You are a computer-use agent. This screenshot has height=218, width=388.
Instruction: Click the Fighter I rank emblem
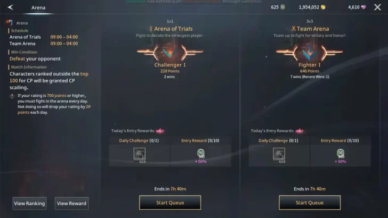point(309,52)
